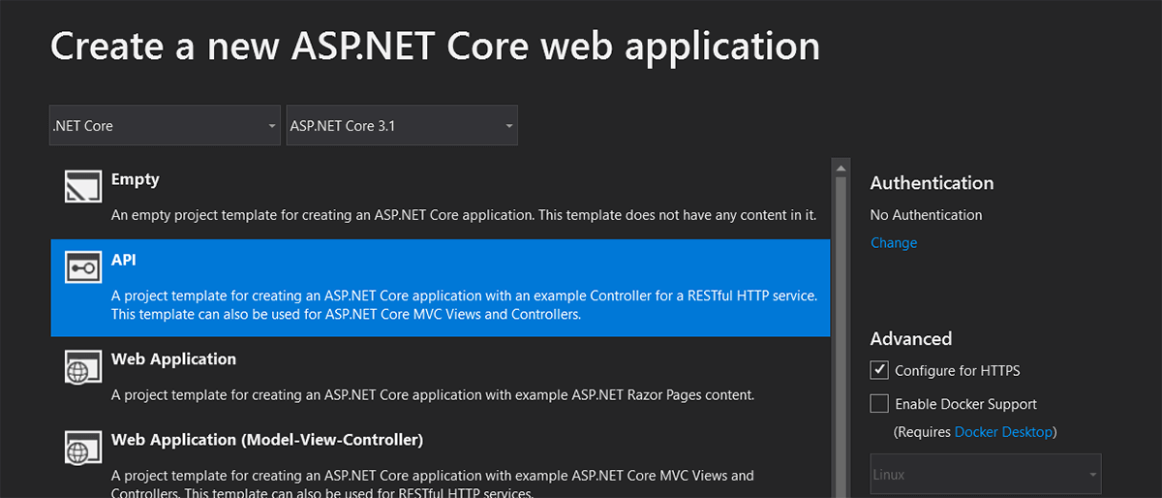Click the MVC Views and Controllers description

(x=433, y=484)
